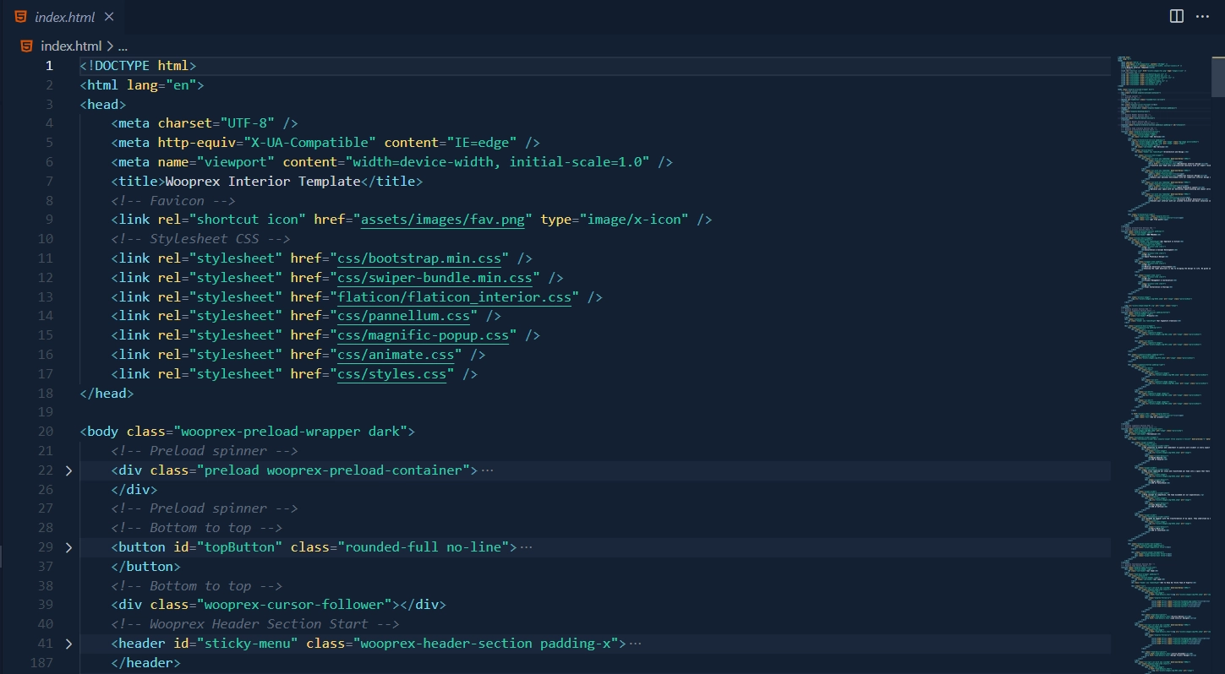Open the css/pannellum.css link
This screenshot has height=674, width=1225.
click(x=403, y=315)
